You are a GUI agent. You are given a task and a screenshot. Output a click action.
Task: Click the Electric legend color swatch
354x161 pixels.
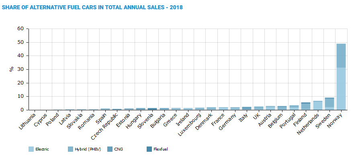(x=31, y=149)
